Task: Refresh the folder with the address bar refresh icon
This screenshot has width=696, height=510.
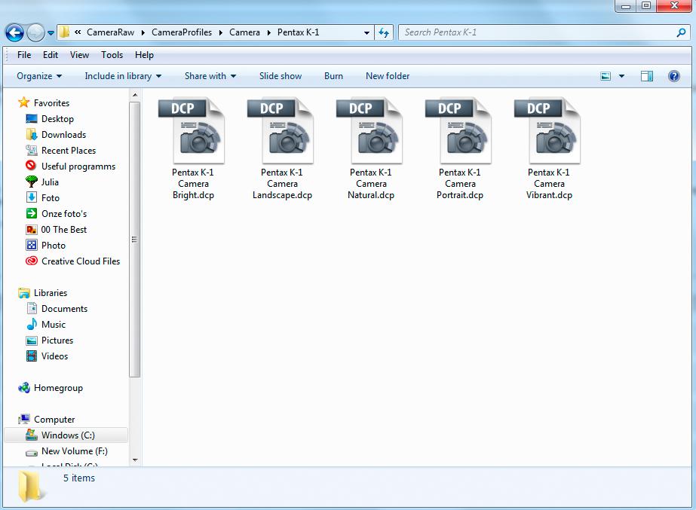Action: click(384, 32)
